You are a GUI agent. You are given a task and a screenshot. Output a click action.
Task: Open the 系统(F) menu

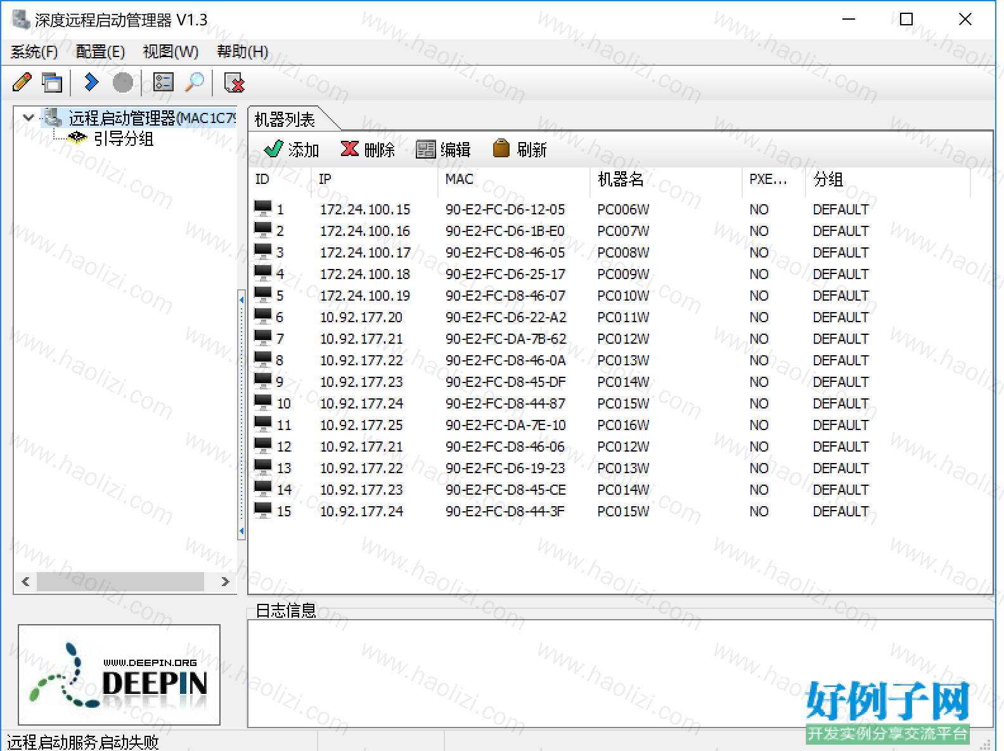click(x=34, y=51)
